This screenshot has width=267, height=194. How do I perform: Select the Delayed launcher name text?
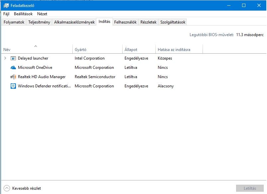pyautogui.click(x=33, y=58)
